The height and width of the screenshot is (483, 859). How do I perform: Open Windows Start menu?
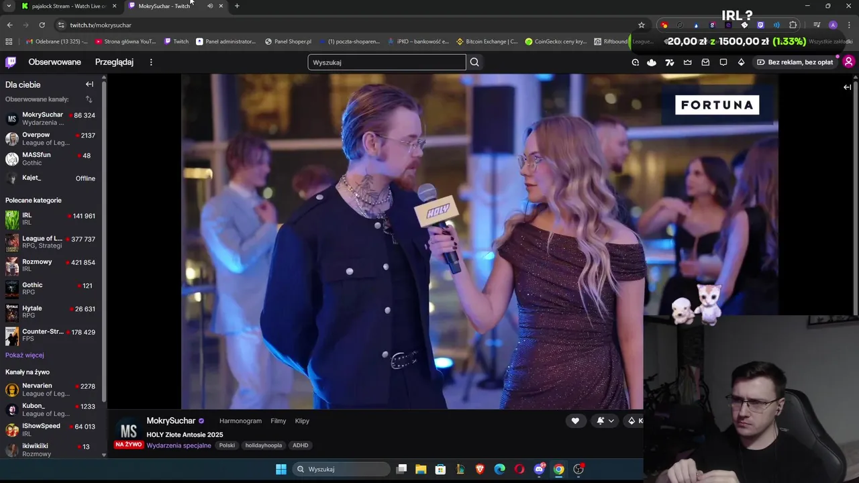pos(281,469)
